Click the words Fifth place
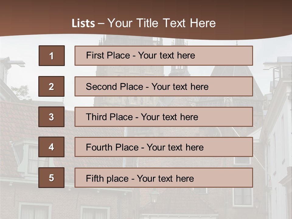Image resolution: width=292 pixels, height=219 pixels. pyautogui.click(x=107, y=179)
